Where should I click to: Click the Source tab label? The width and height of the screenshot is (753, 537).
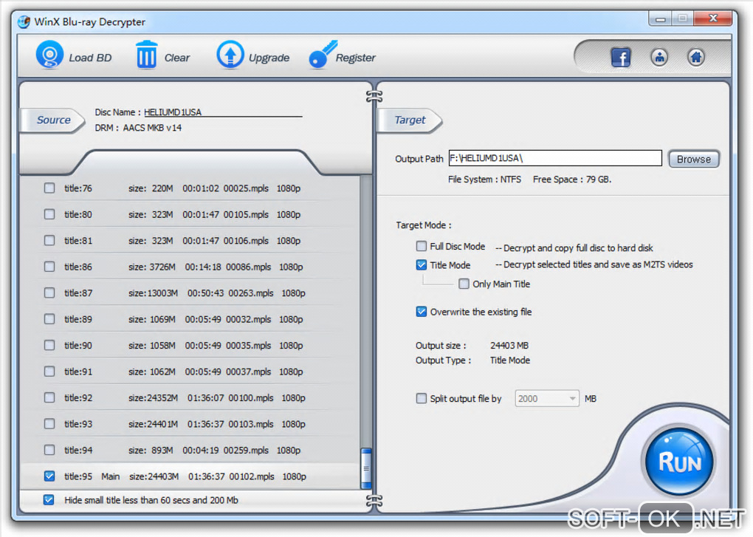53,120
